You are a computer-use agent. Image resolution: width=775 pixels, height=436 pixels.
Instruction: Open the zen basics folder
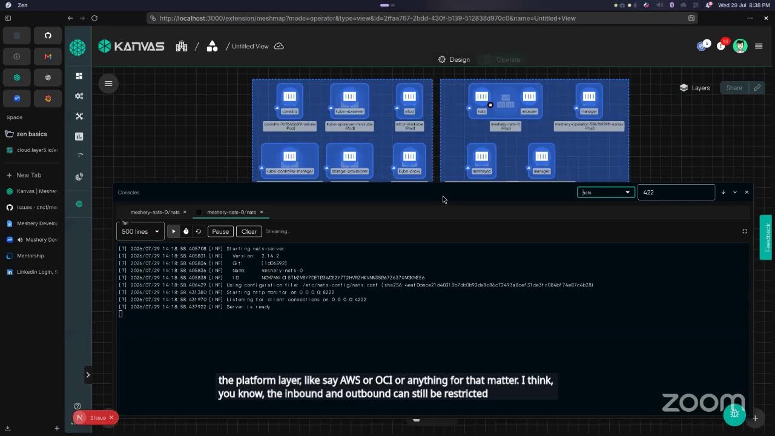(31, 134)
